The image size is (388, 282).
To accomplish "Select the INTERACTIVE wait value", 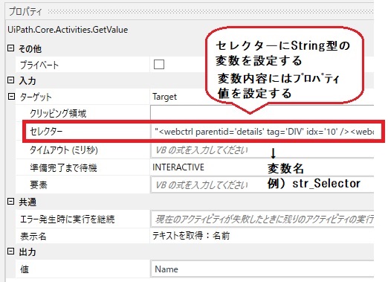I will [x=178, y=167].
